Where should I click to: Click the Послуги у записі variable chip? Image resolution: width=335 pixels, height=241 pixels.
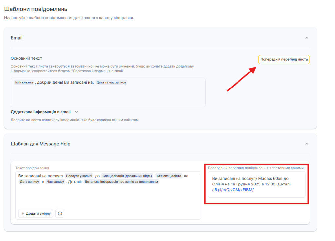[x=79, y=176]
